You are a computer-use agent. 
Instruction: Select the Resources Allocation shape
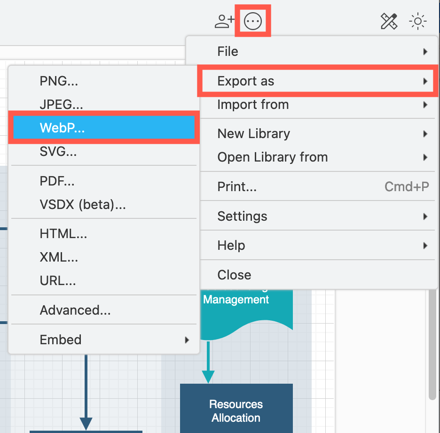(236, 410)
